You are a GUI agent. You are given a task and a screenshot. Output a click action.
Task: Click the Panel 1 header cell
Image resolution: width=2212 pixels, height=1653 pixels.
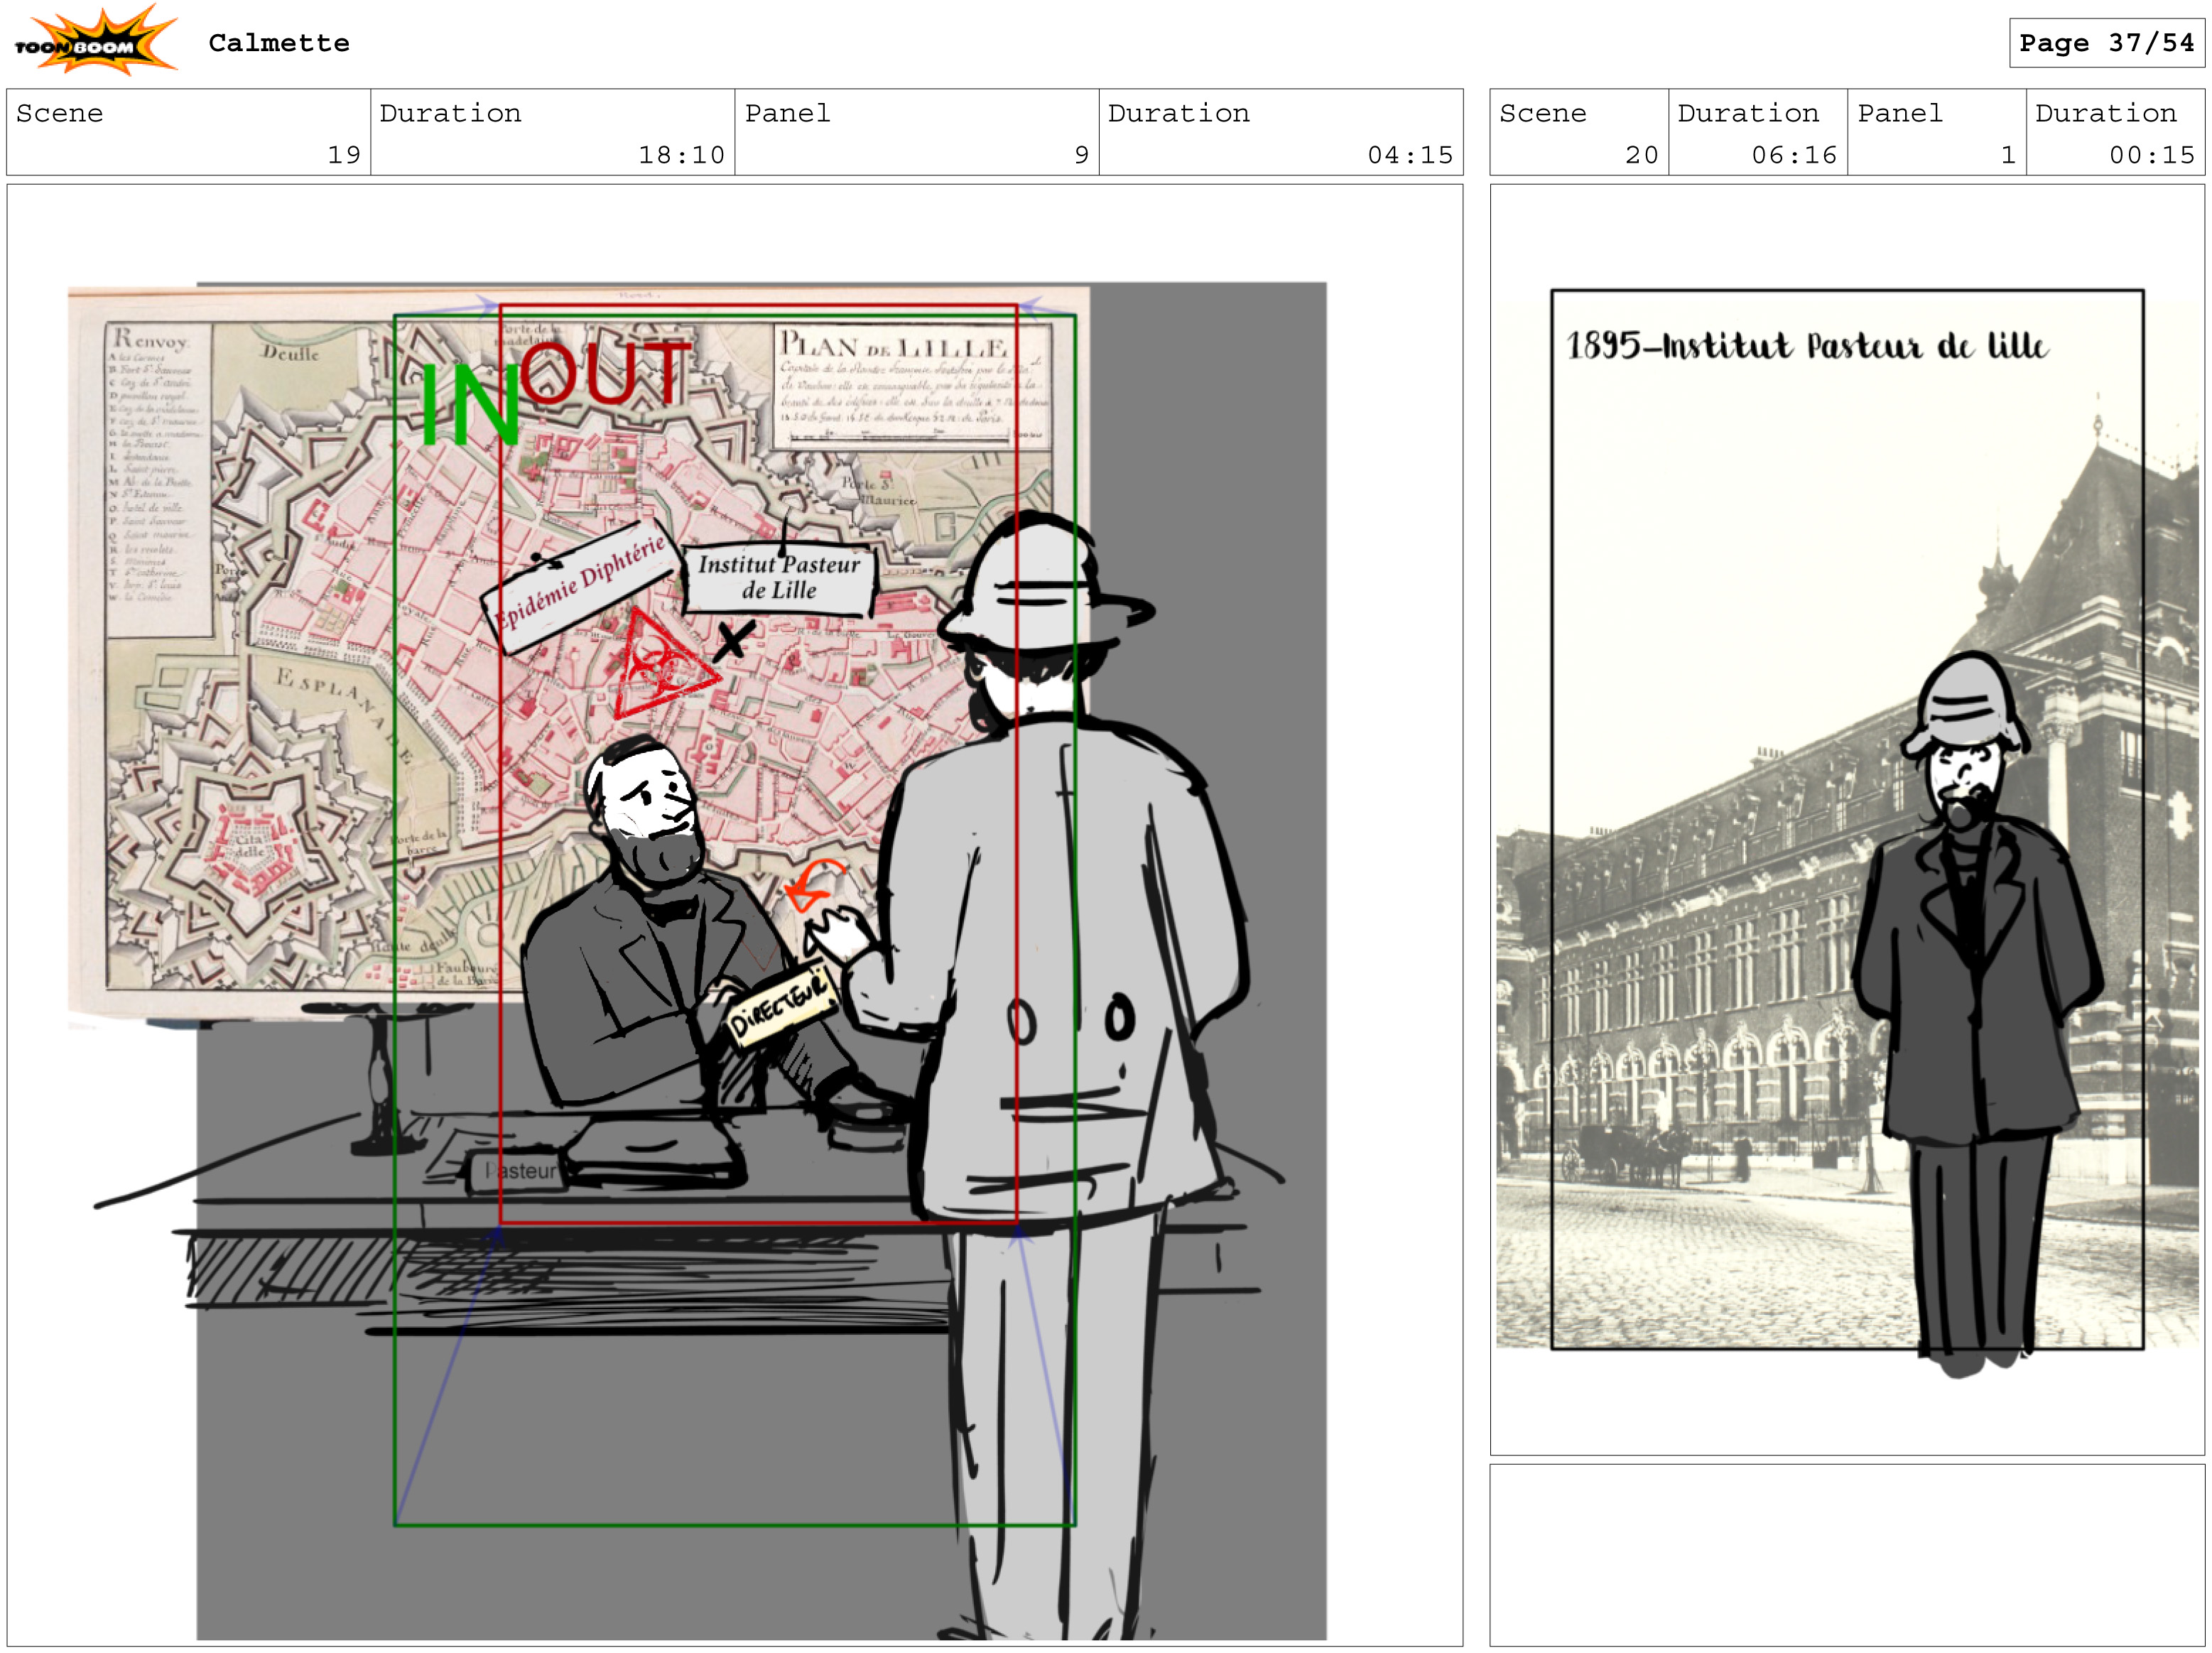1937,132
